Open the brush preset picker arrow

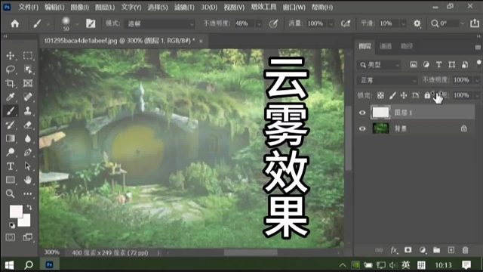77,23
